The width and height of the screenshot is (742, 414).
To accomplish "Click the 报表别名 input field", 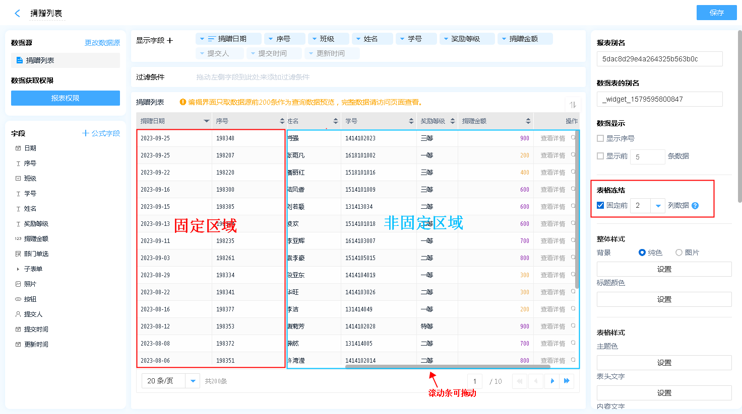I will pos(659,59).
